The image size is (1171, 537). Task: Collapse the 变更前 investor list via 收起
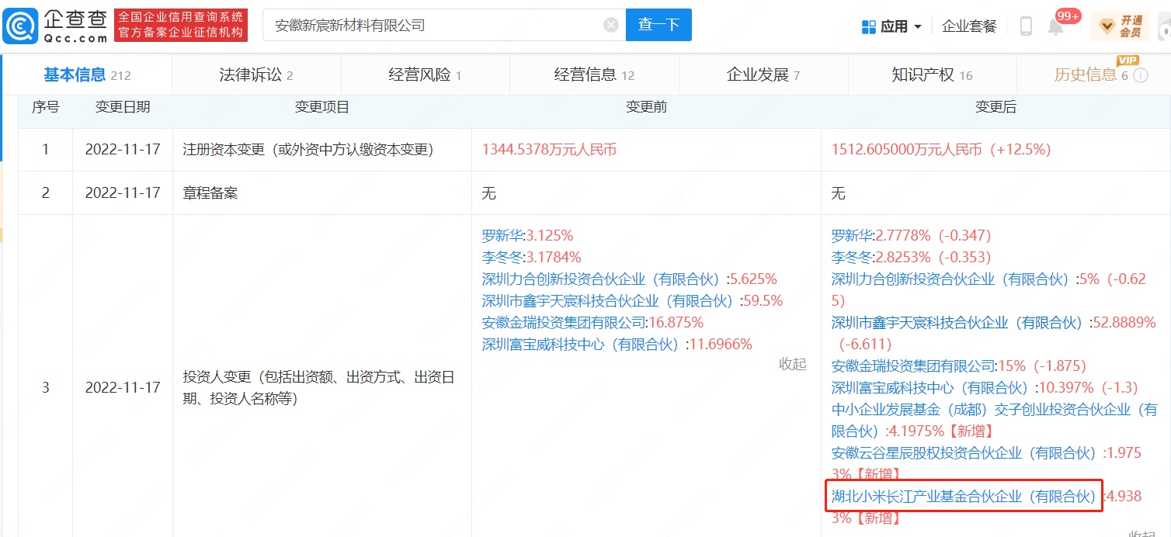[792, 364]
